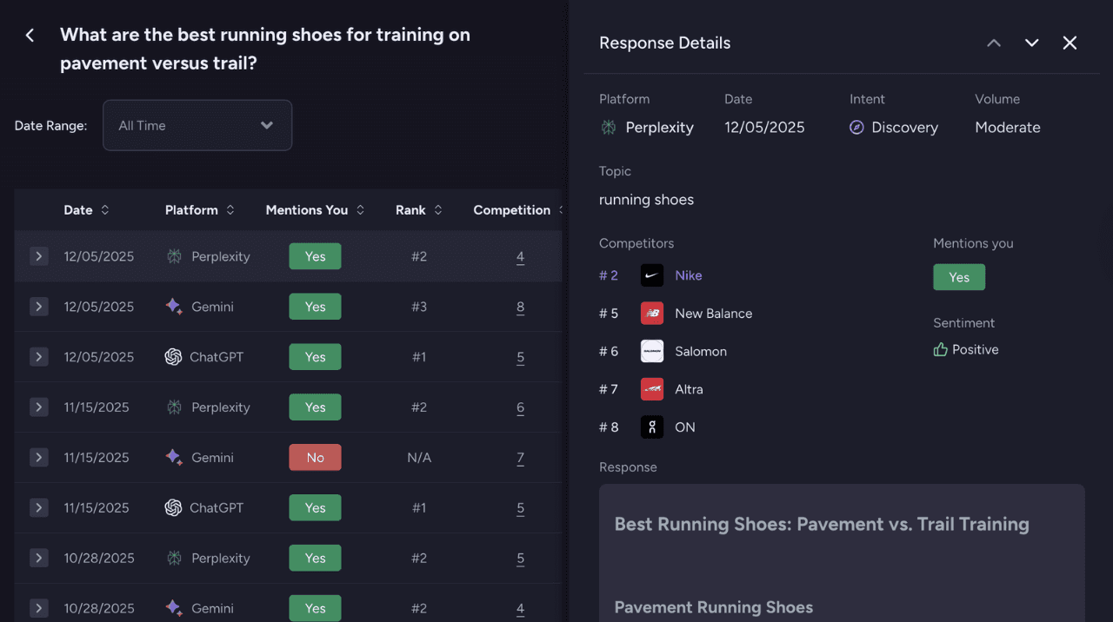
Task: Click the Positive sentiment thumbs-up icon
Action: [x=940, y=349]
